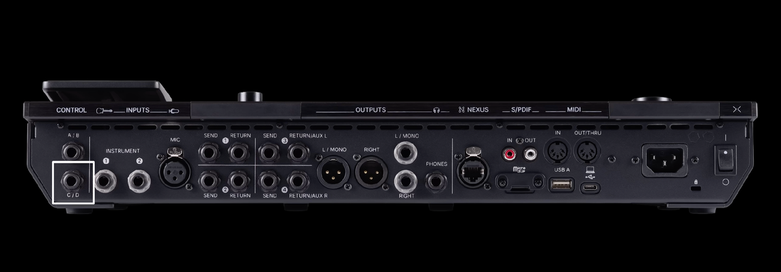
Task: Select the RETURN/AUX R jack
Action: click(298, 180)
